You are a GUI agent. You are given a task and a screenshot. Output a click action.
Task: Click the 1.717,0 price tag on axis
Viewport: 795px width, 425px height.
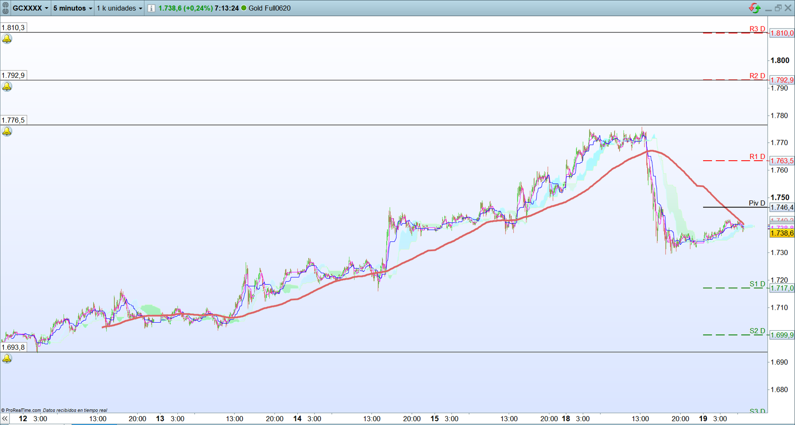pyautogui.click(x=782, y=288)
